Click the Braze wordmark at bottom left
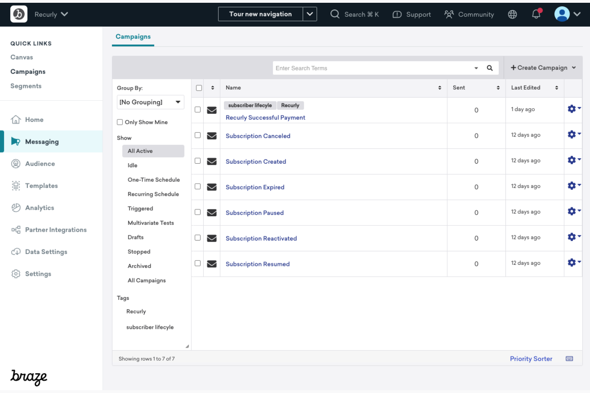This screenshot has width=590, height=393. [x=29, y=377]
